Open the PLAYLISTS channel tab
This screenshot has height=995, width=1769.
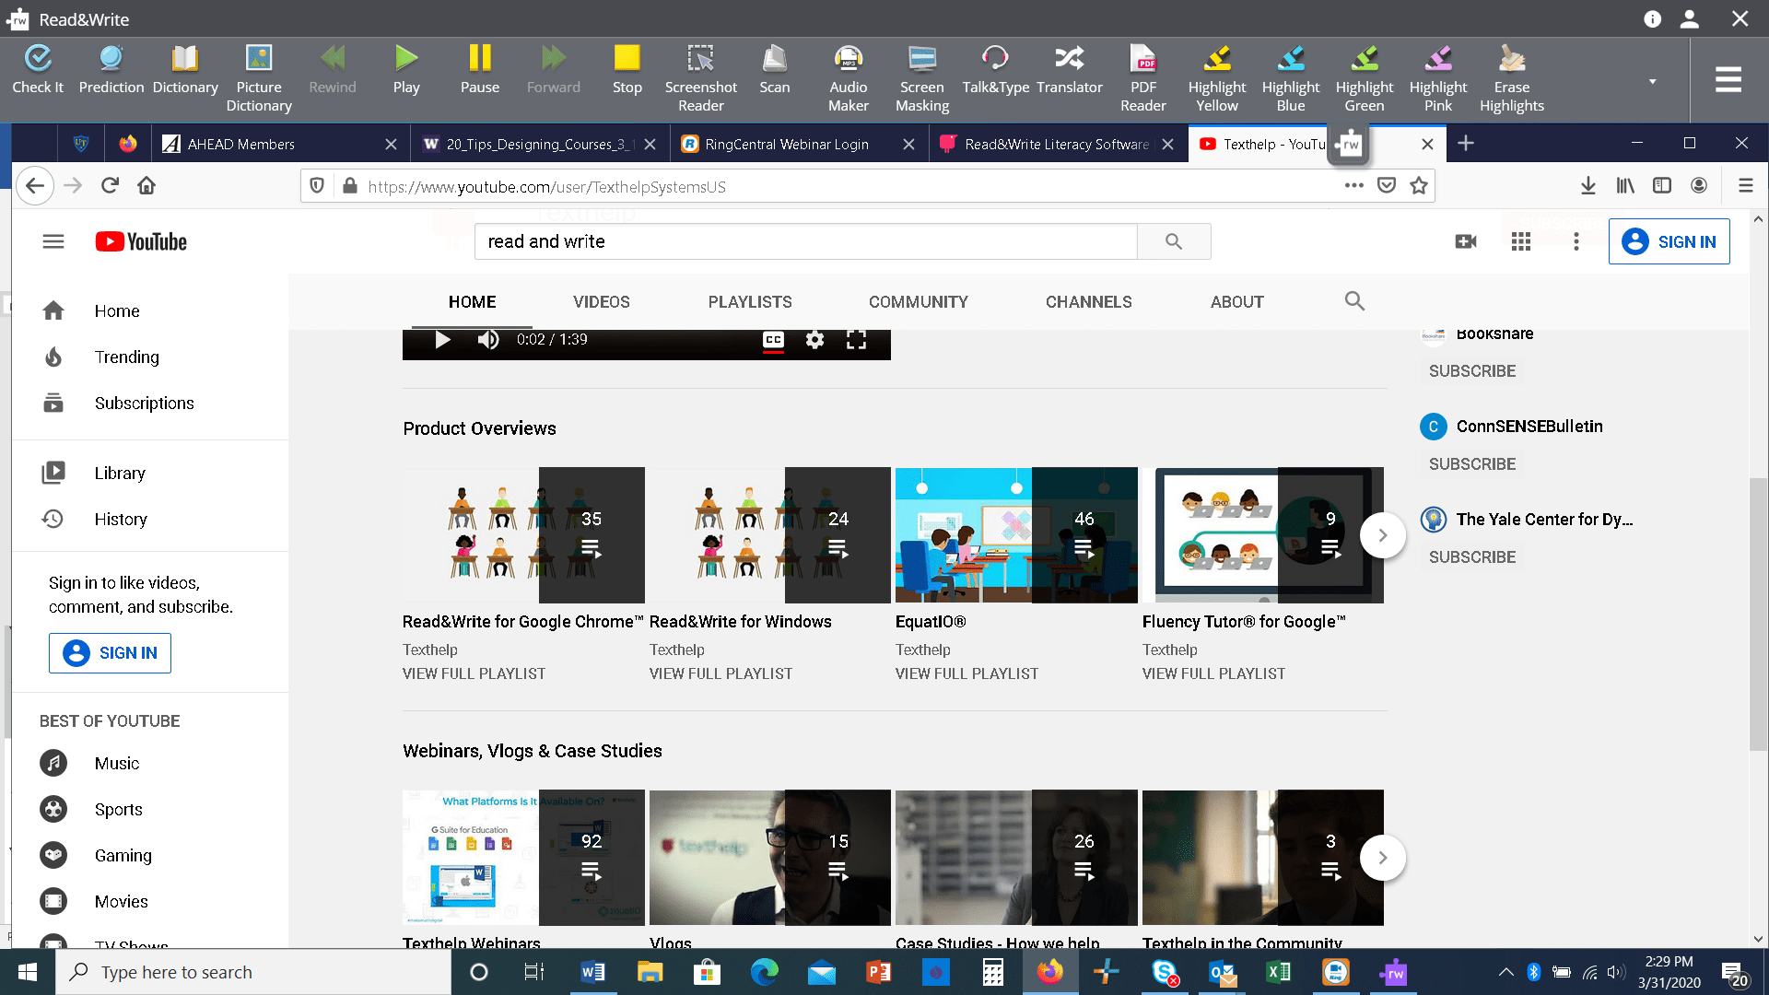[x=750, y=301]
